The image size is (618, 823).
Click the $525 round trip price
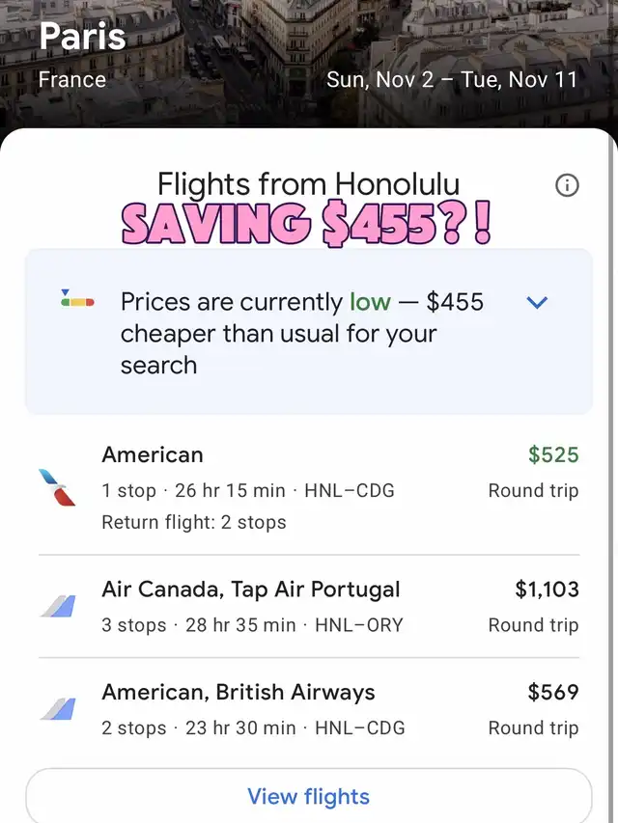click(553, 454)
